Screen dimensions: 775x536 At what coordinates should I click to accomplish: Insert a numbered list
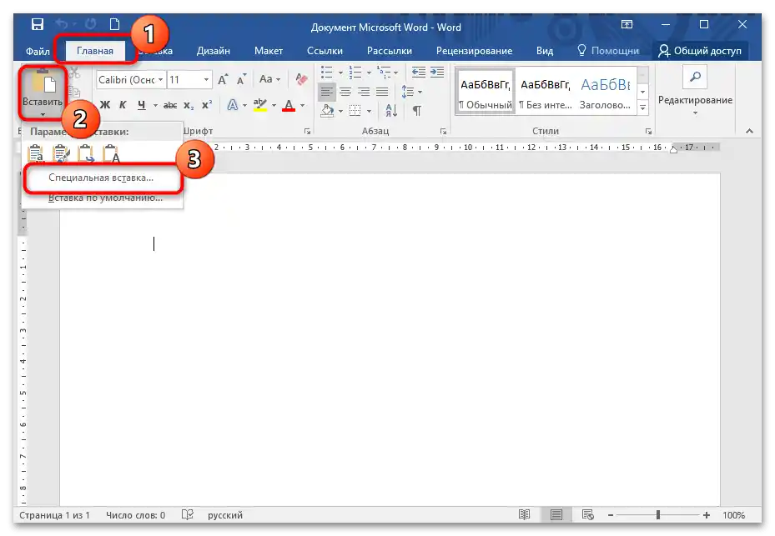pos(355,73)
